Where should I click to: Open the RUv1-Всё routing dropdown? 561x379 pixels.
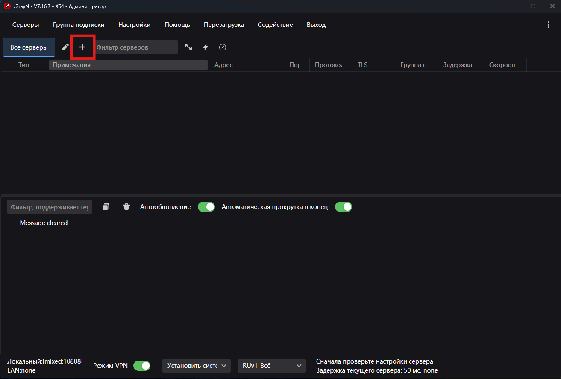tap(272, 366)
